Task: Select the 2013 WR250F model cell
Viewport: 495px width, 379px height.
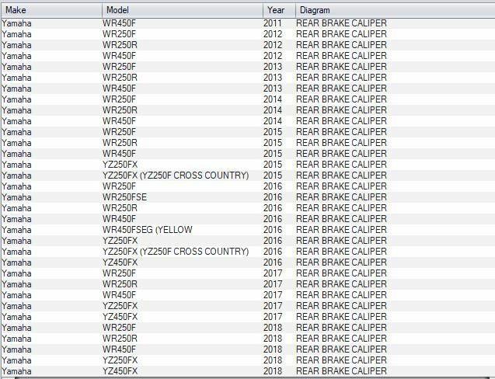Action: pos(119,67)
